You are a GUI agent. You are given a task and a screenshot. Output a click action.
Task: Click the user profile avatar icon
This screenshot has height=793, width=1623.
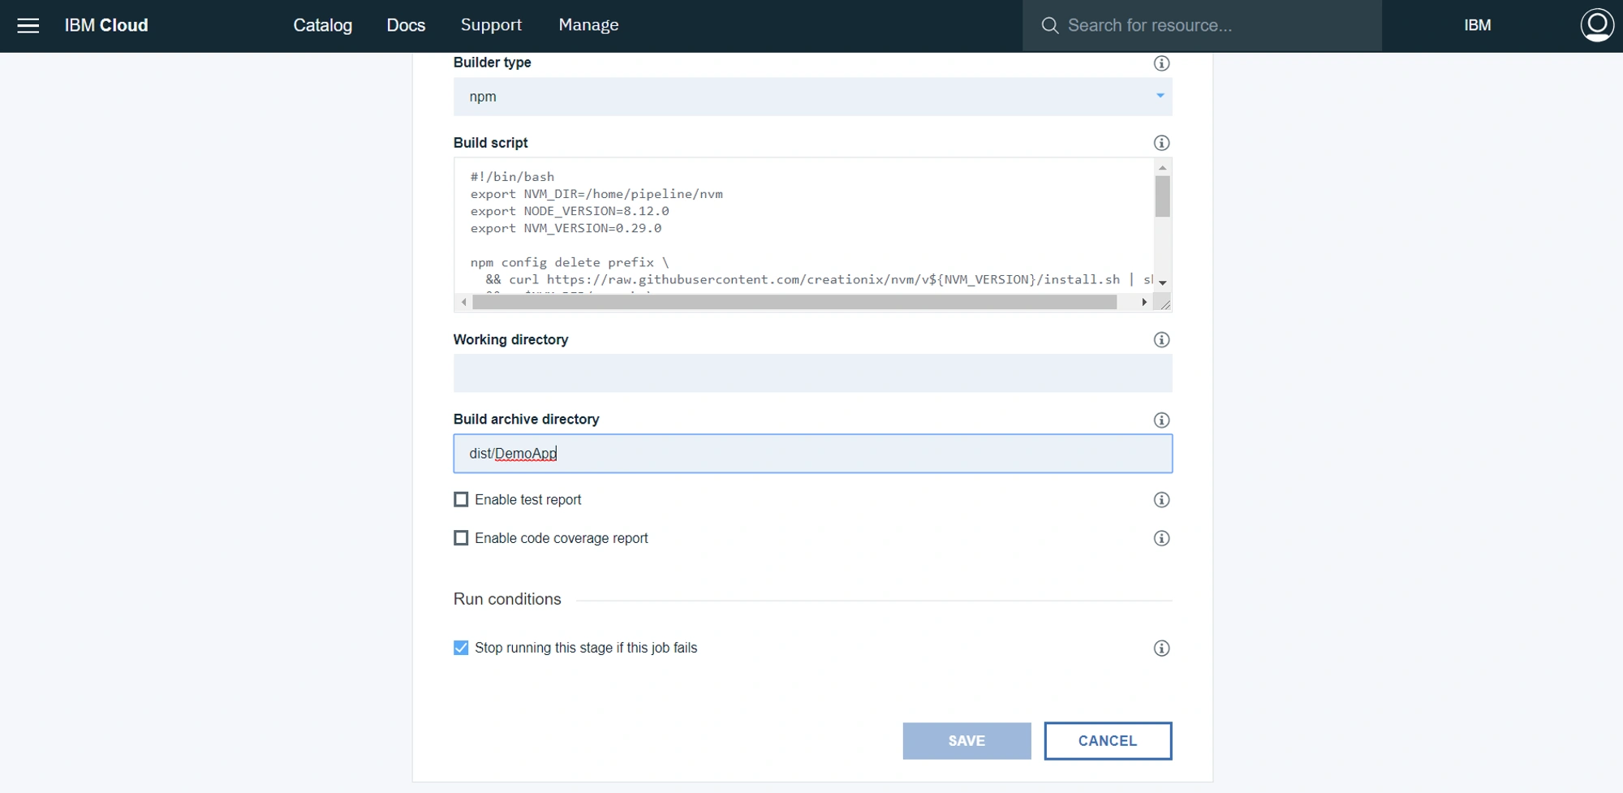pyautogui.click(x=1596, y=25)
